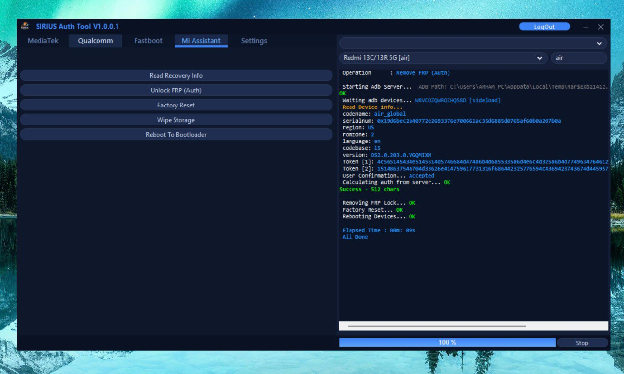624x374 pixels.
Task: Expand the empty top port dropdown
Action: [473, 43]
